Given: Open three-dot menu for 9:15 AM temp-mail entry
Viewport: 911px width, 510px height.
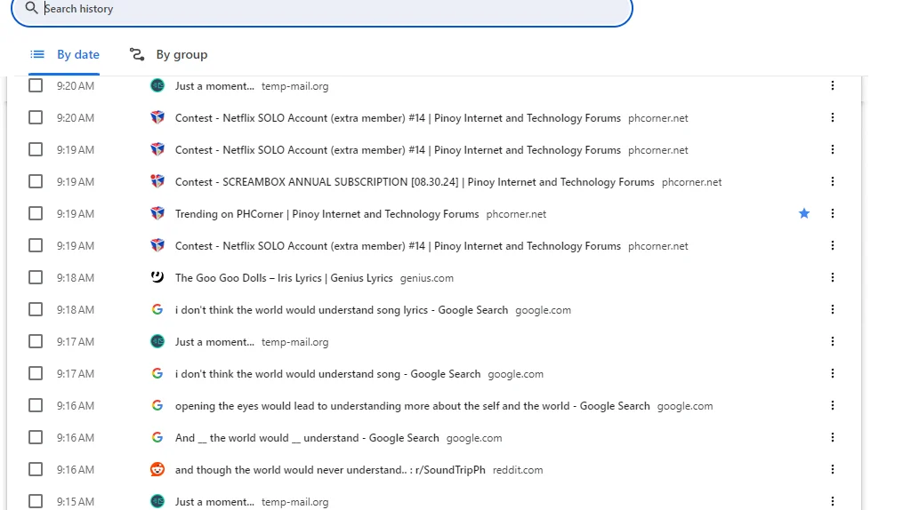Looking at the screenshot, I should click(833, 501).
